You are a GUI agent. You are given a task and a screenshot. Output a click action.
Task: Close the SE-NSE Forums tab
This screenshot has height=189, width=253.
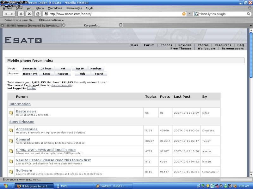tap(2, 26)
